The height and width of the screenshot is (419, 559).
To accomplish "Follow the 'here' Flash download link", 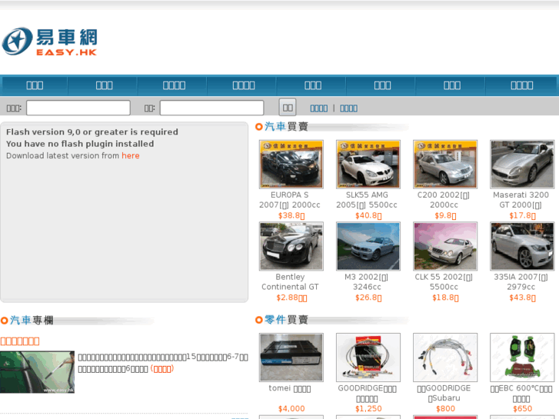I will pyautogui.click(x=131, y=155).
